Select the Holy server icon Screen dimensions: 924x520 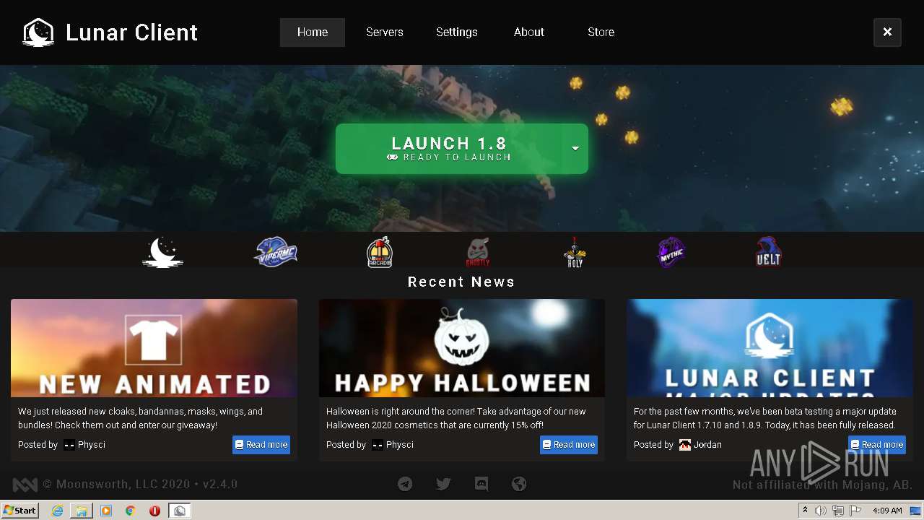pyautogui.click(x=575, y=253)
